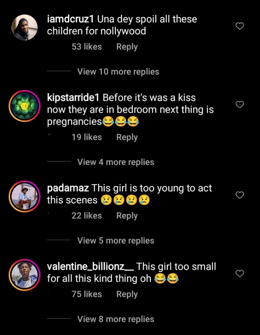Reply to iamdcruz1's comment
This screenshot has height=335, width=260.
pyautogui.click(x=127, y=47)
